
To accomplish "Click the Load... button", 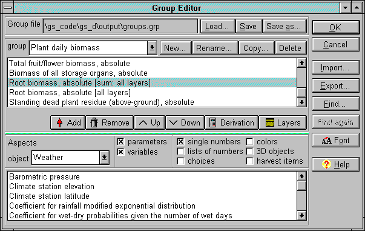I will point(217,26).
